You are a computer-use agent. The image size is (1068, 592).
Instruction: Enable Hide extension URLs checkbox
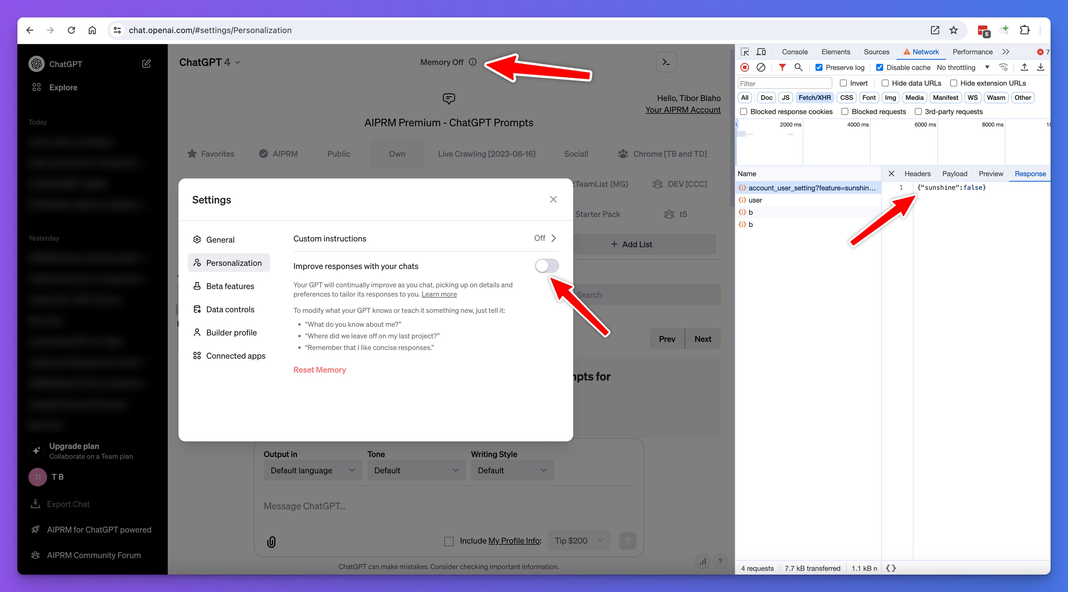coord(953,83)
